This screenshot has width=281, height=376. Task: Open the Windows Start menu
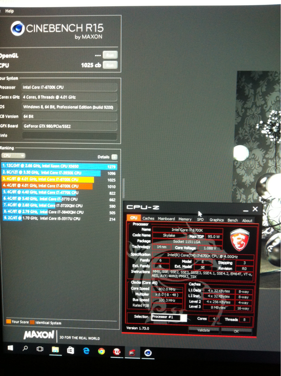point(10,348)
